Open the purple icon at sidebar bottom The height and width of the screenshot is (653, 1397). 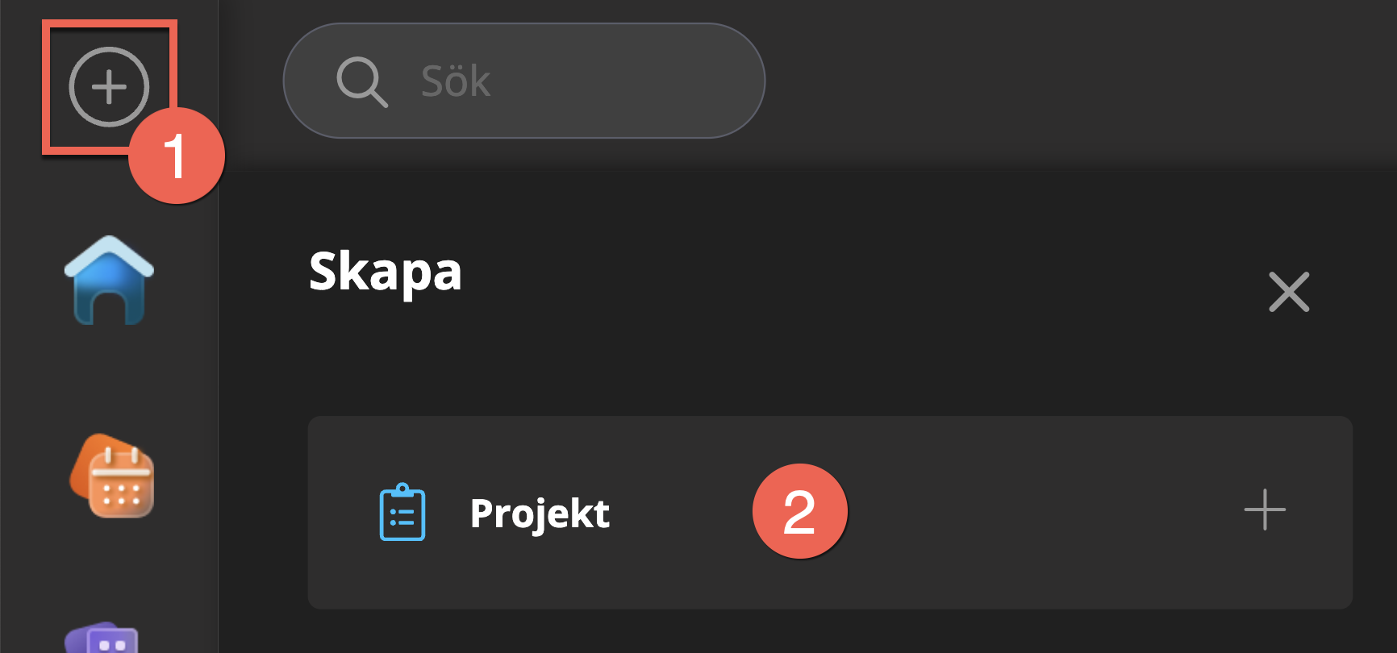tap(103, 639)
